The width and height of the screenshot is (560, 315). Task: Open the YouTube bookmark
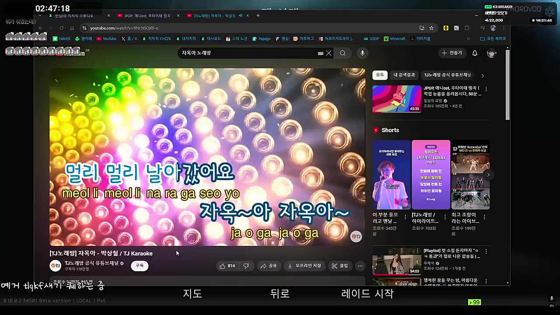pyautogui.click(x=106, y=38)
